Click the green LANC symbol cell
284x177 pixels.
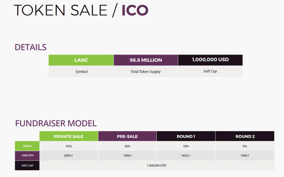(x=81, y=60)
